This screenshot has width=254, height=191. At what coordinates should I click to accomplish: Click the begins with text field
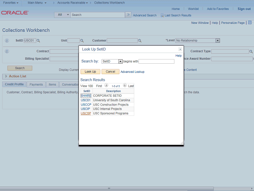(156, 61)
